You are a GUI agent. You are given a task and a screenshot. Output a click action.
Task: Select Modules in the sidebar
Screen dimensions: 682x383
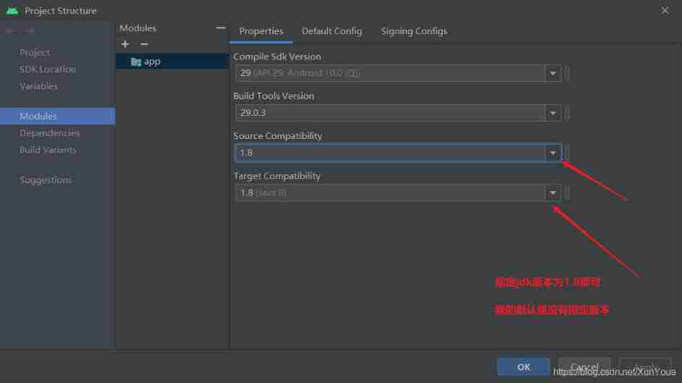(57, 116)
